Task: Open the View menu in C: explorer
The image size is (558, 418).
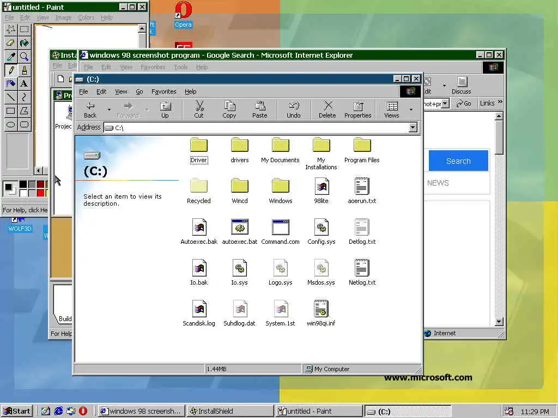Action: click(x=121, y=91)
